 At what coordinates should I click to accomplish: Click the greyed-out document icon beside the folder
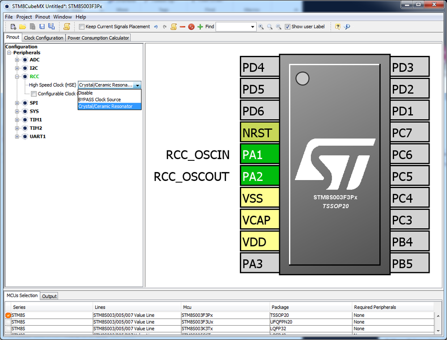(33, 27)
